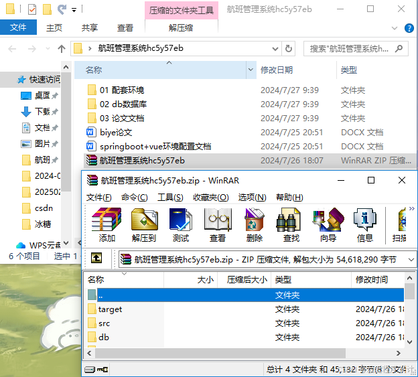This screenshot has height=377, width=418.
Task: Open the 文件(F) menu in WinRAR
Action: (x=99, y=198)
